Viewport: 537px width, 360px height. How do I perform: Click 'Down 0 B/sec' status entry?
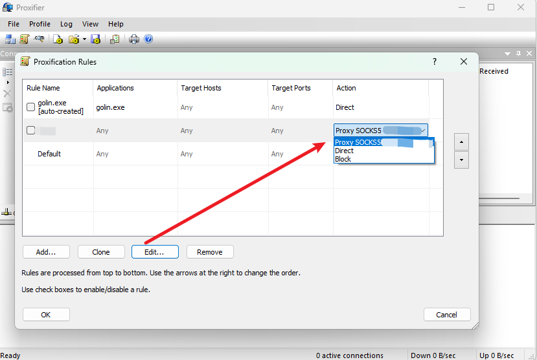pyautogui.click(x=433, y=355)
